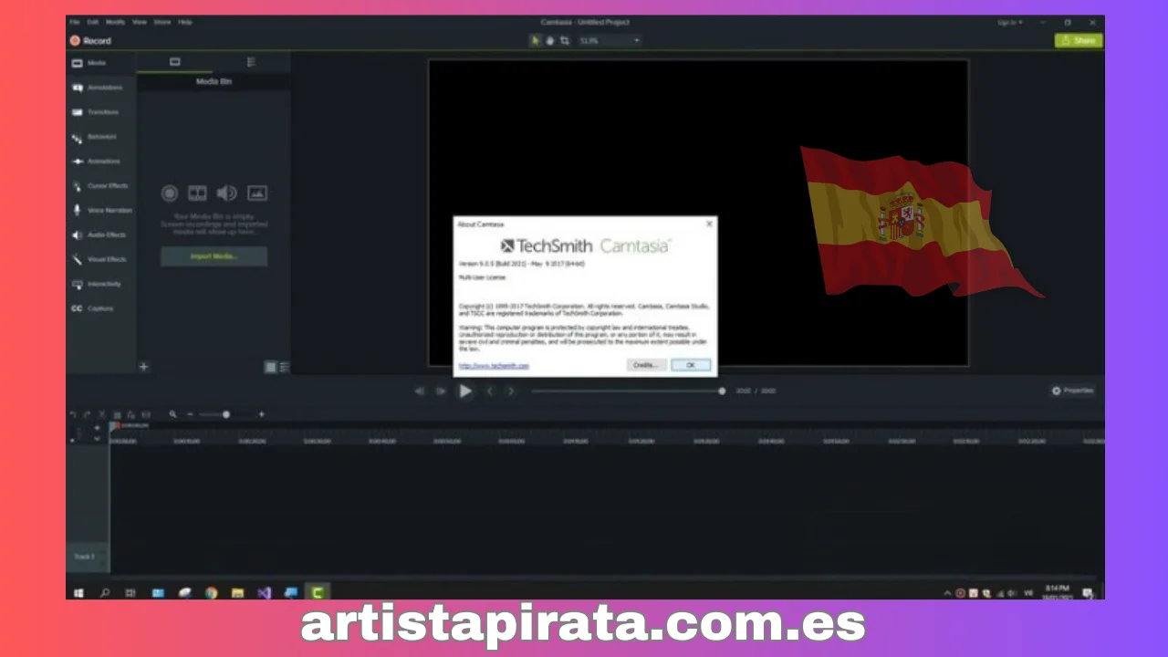
Task: Click the next frame playback button
Action: (441, 391)
